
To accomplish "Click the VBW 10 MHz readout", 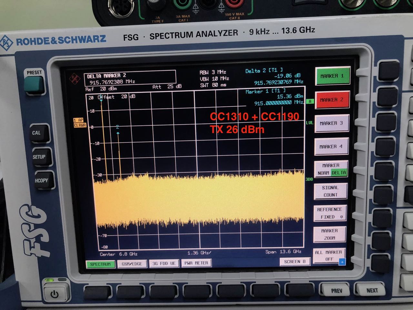I will (x=214, y=78).
